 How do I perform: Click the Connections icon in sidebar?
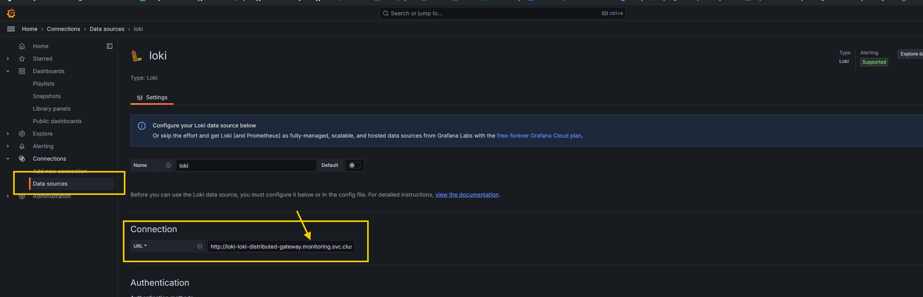[x=22, y=159]
